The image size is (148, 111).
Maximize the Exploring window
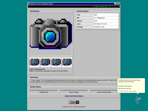(117, 4)
